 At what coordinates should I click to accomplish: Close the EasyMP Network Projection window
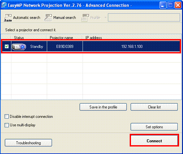pos(178,5)
